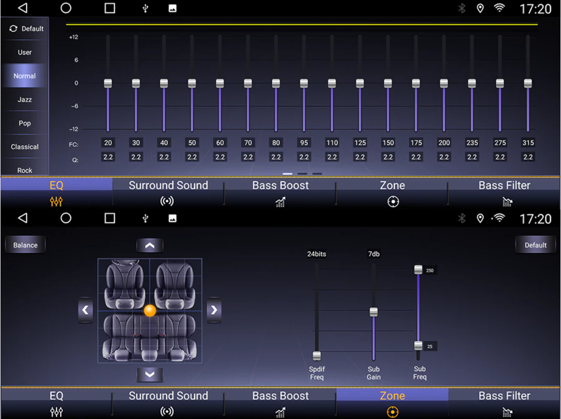Click the Default button on the Zone screen
561x419 pixels.
(535, 245)
